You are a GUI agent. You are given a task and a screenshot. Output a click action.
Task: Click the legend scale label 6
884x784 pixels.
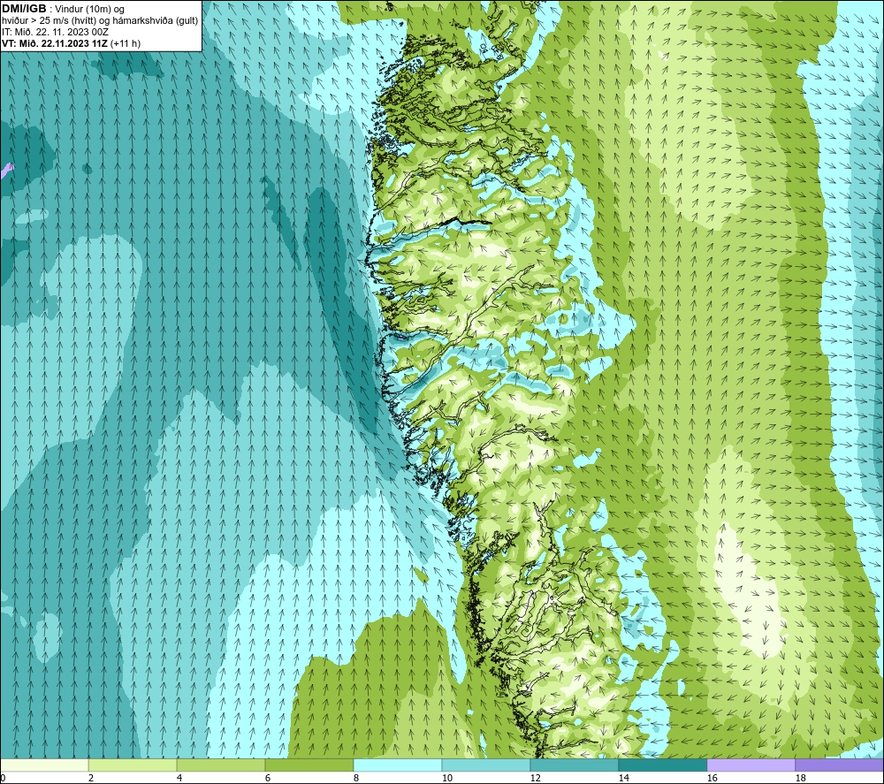tap(268, 779)
